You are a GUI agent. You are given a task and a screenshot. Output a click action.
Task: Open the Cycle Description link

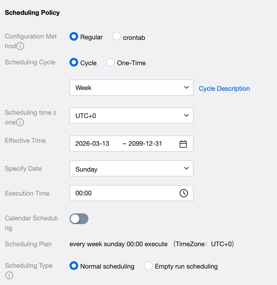pyautogui.click(x=224, y=89)
